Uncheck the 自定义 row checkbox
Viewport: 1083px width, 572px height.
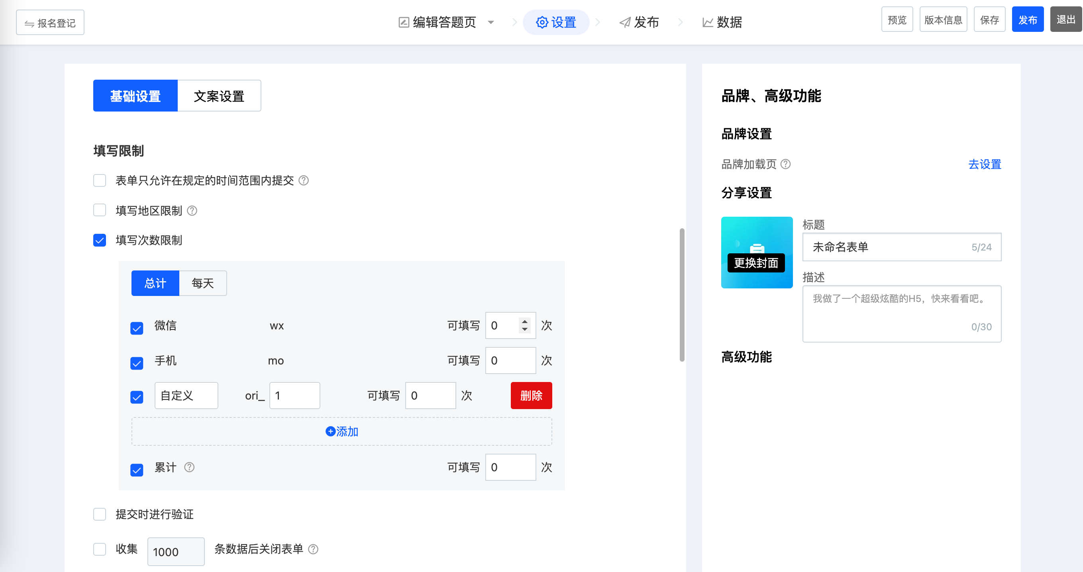137,397
